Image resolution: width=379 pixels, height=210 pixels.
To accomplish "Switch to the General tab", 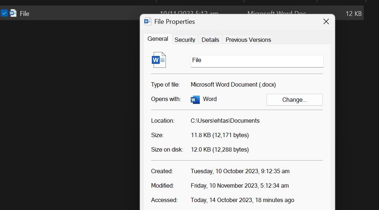I will 158,39.
